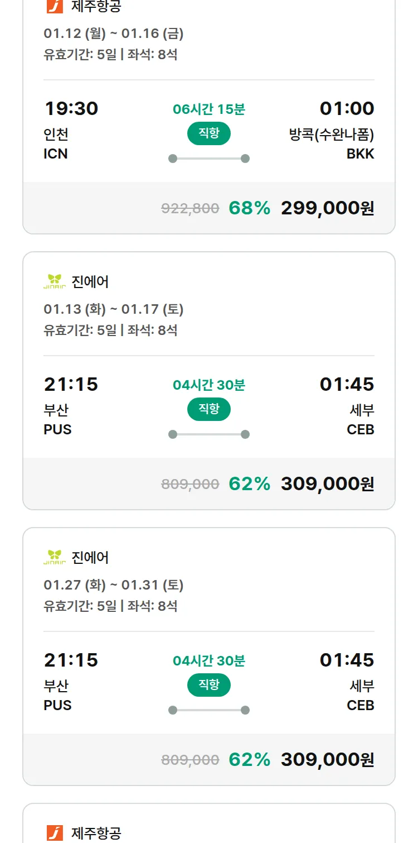Viewport: 418px width, 843px height.
Task: Click the 01.12 (월) ~ 01.16 (금) date range
Action: 114,33
